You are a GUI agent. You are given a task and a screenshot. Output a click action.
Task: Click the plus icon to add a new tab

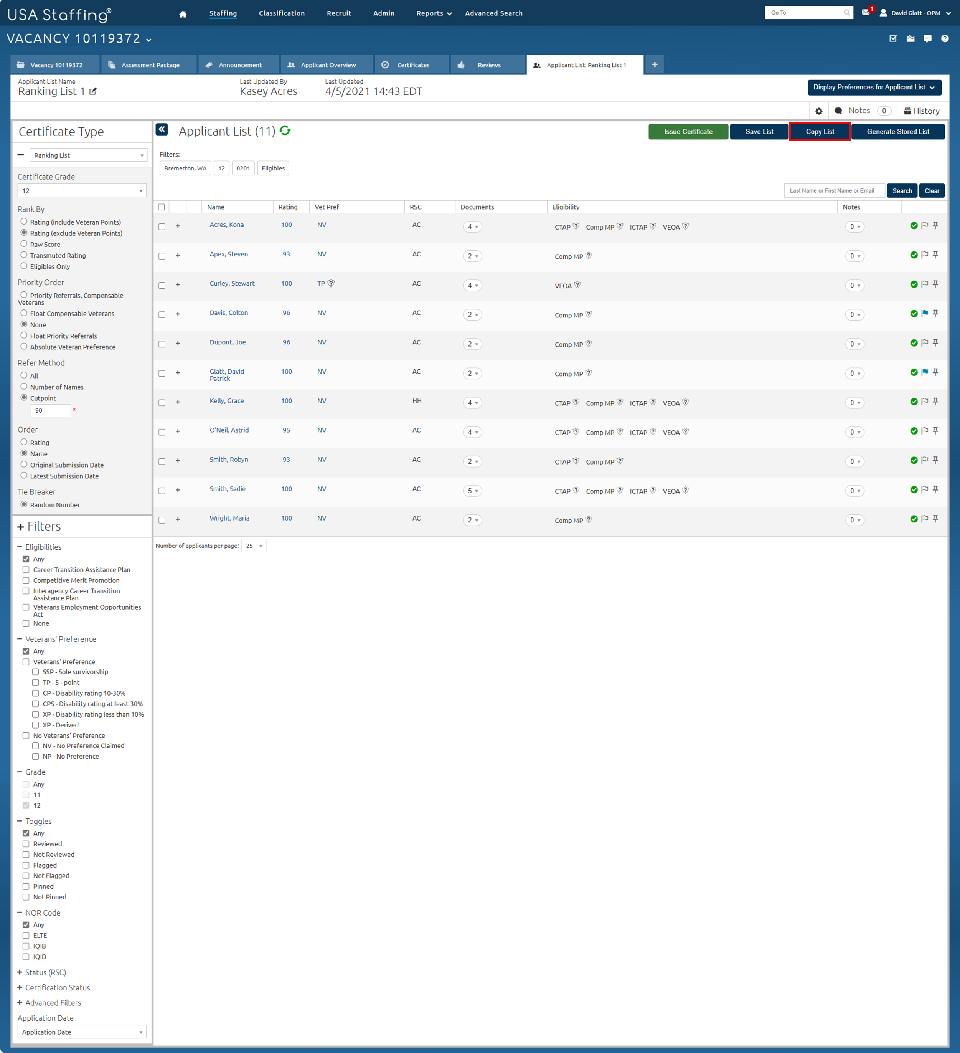point(655,65)
